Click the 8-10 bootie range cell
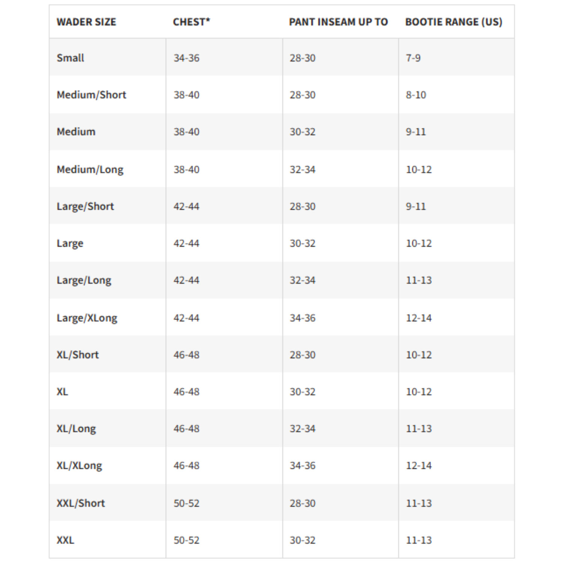Screen dimensions: 563x563 (416, 95)
